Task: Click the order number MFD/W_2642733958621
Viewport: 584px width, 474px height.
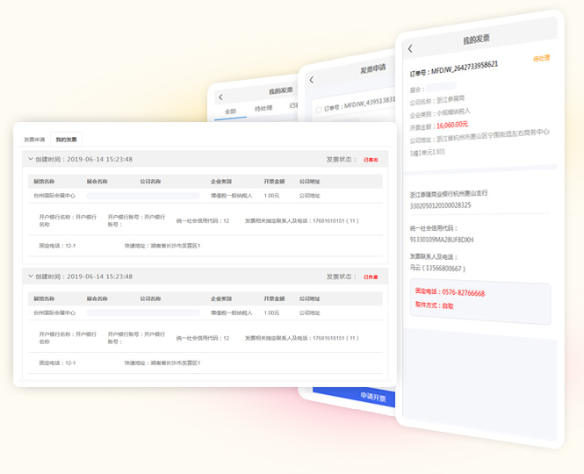Action: pyautogui.click(x=466, y=65)
